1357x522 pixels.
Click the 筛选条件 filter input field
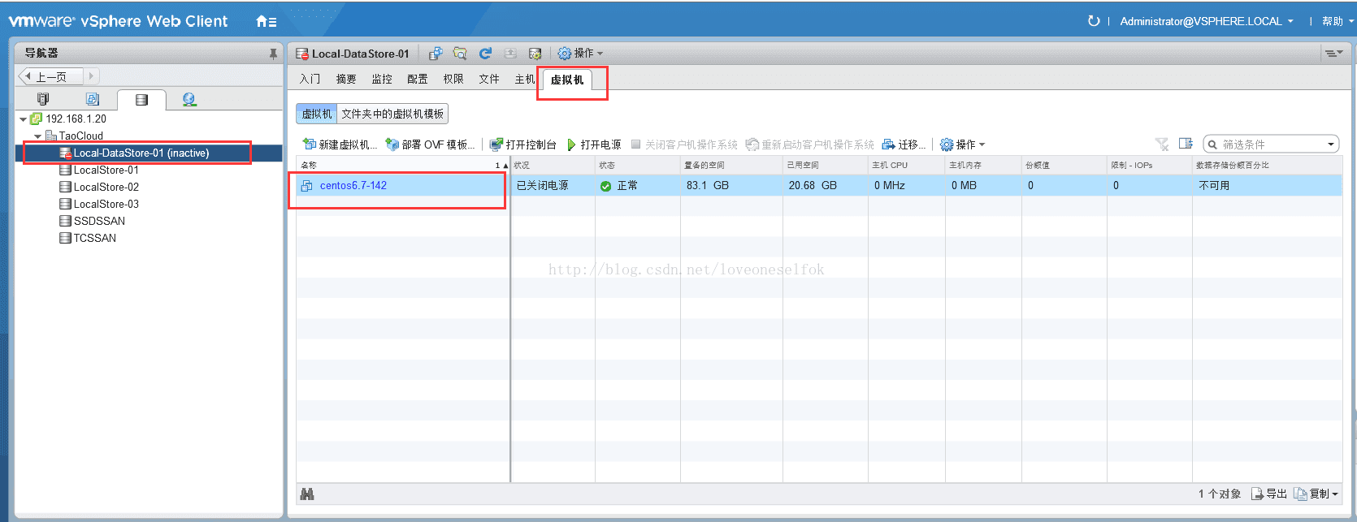1271,145
